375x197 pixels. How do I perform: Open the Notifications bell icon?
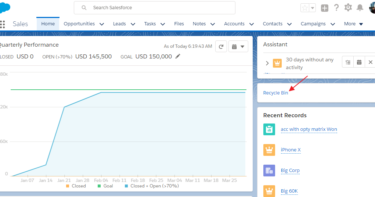[x=360, y=8]
